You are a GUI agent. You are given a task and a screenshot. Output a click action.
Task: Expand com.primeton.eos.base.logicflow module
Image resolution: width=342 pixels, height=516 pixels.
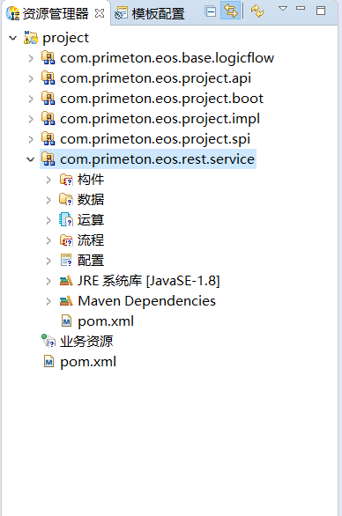(31, 59)
